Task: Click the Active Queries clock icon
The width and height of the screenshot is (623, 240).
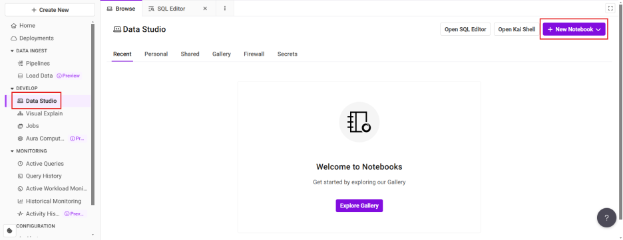Action: 21,164
